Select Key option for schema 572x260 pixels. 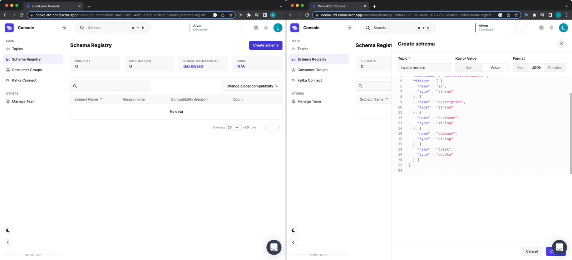[x=468, y=67]
